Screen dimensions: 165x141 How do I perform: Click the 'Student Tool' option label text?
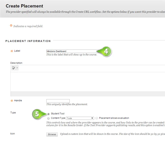click(58, 114)
